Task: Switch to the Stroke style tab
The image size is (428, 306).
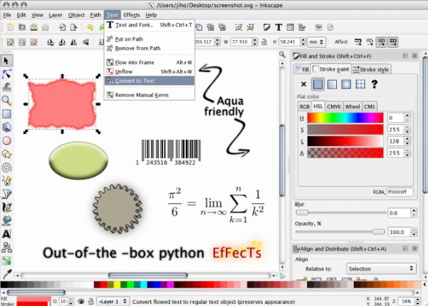Action: [371, 69]
